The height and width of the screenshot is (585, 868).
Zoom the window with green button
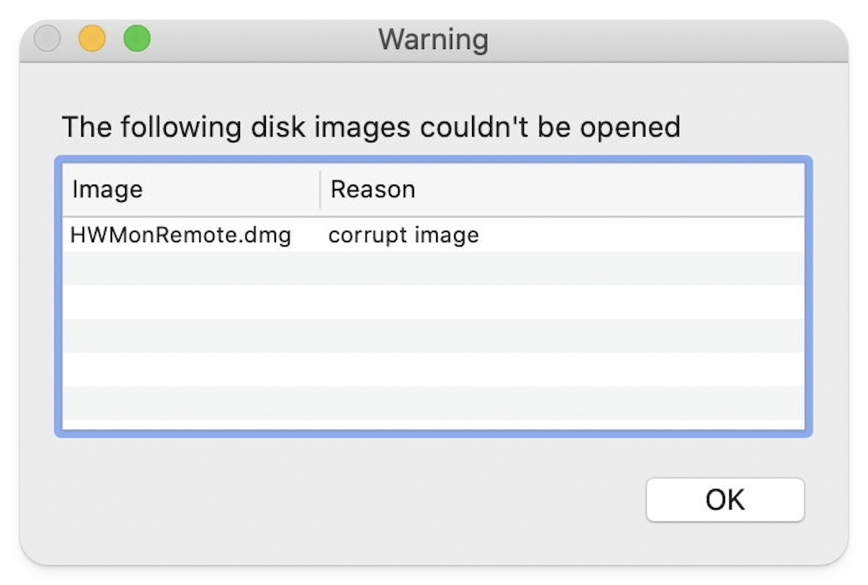137,39
